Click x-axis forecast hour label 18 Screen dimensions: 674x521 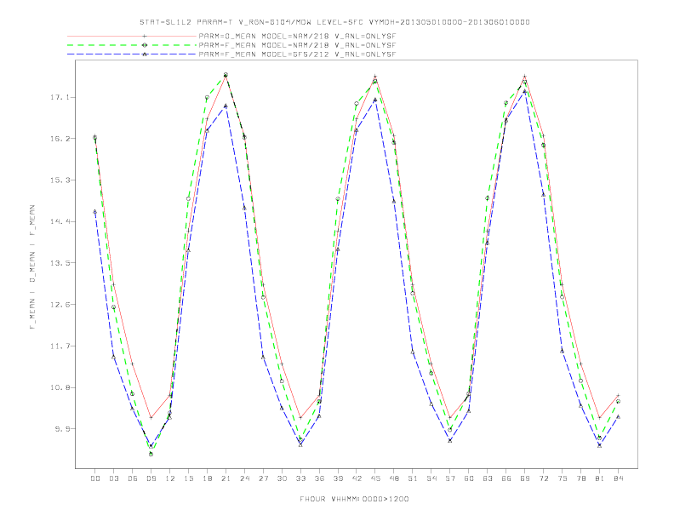tap(207, 478)
